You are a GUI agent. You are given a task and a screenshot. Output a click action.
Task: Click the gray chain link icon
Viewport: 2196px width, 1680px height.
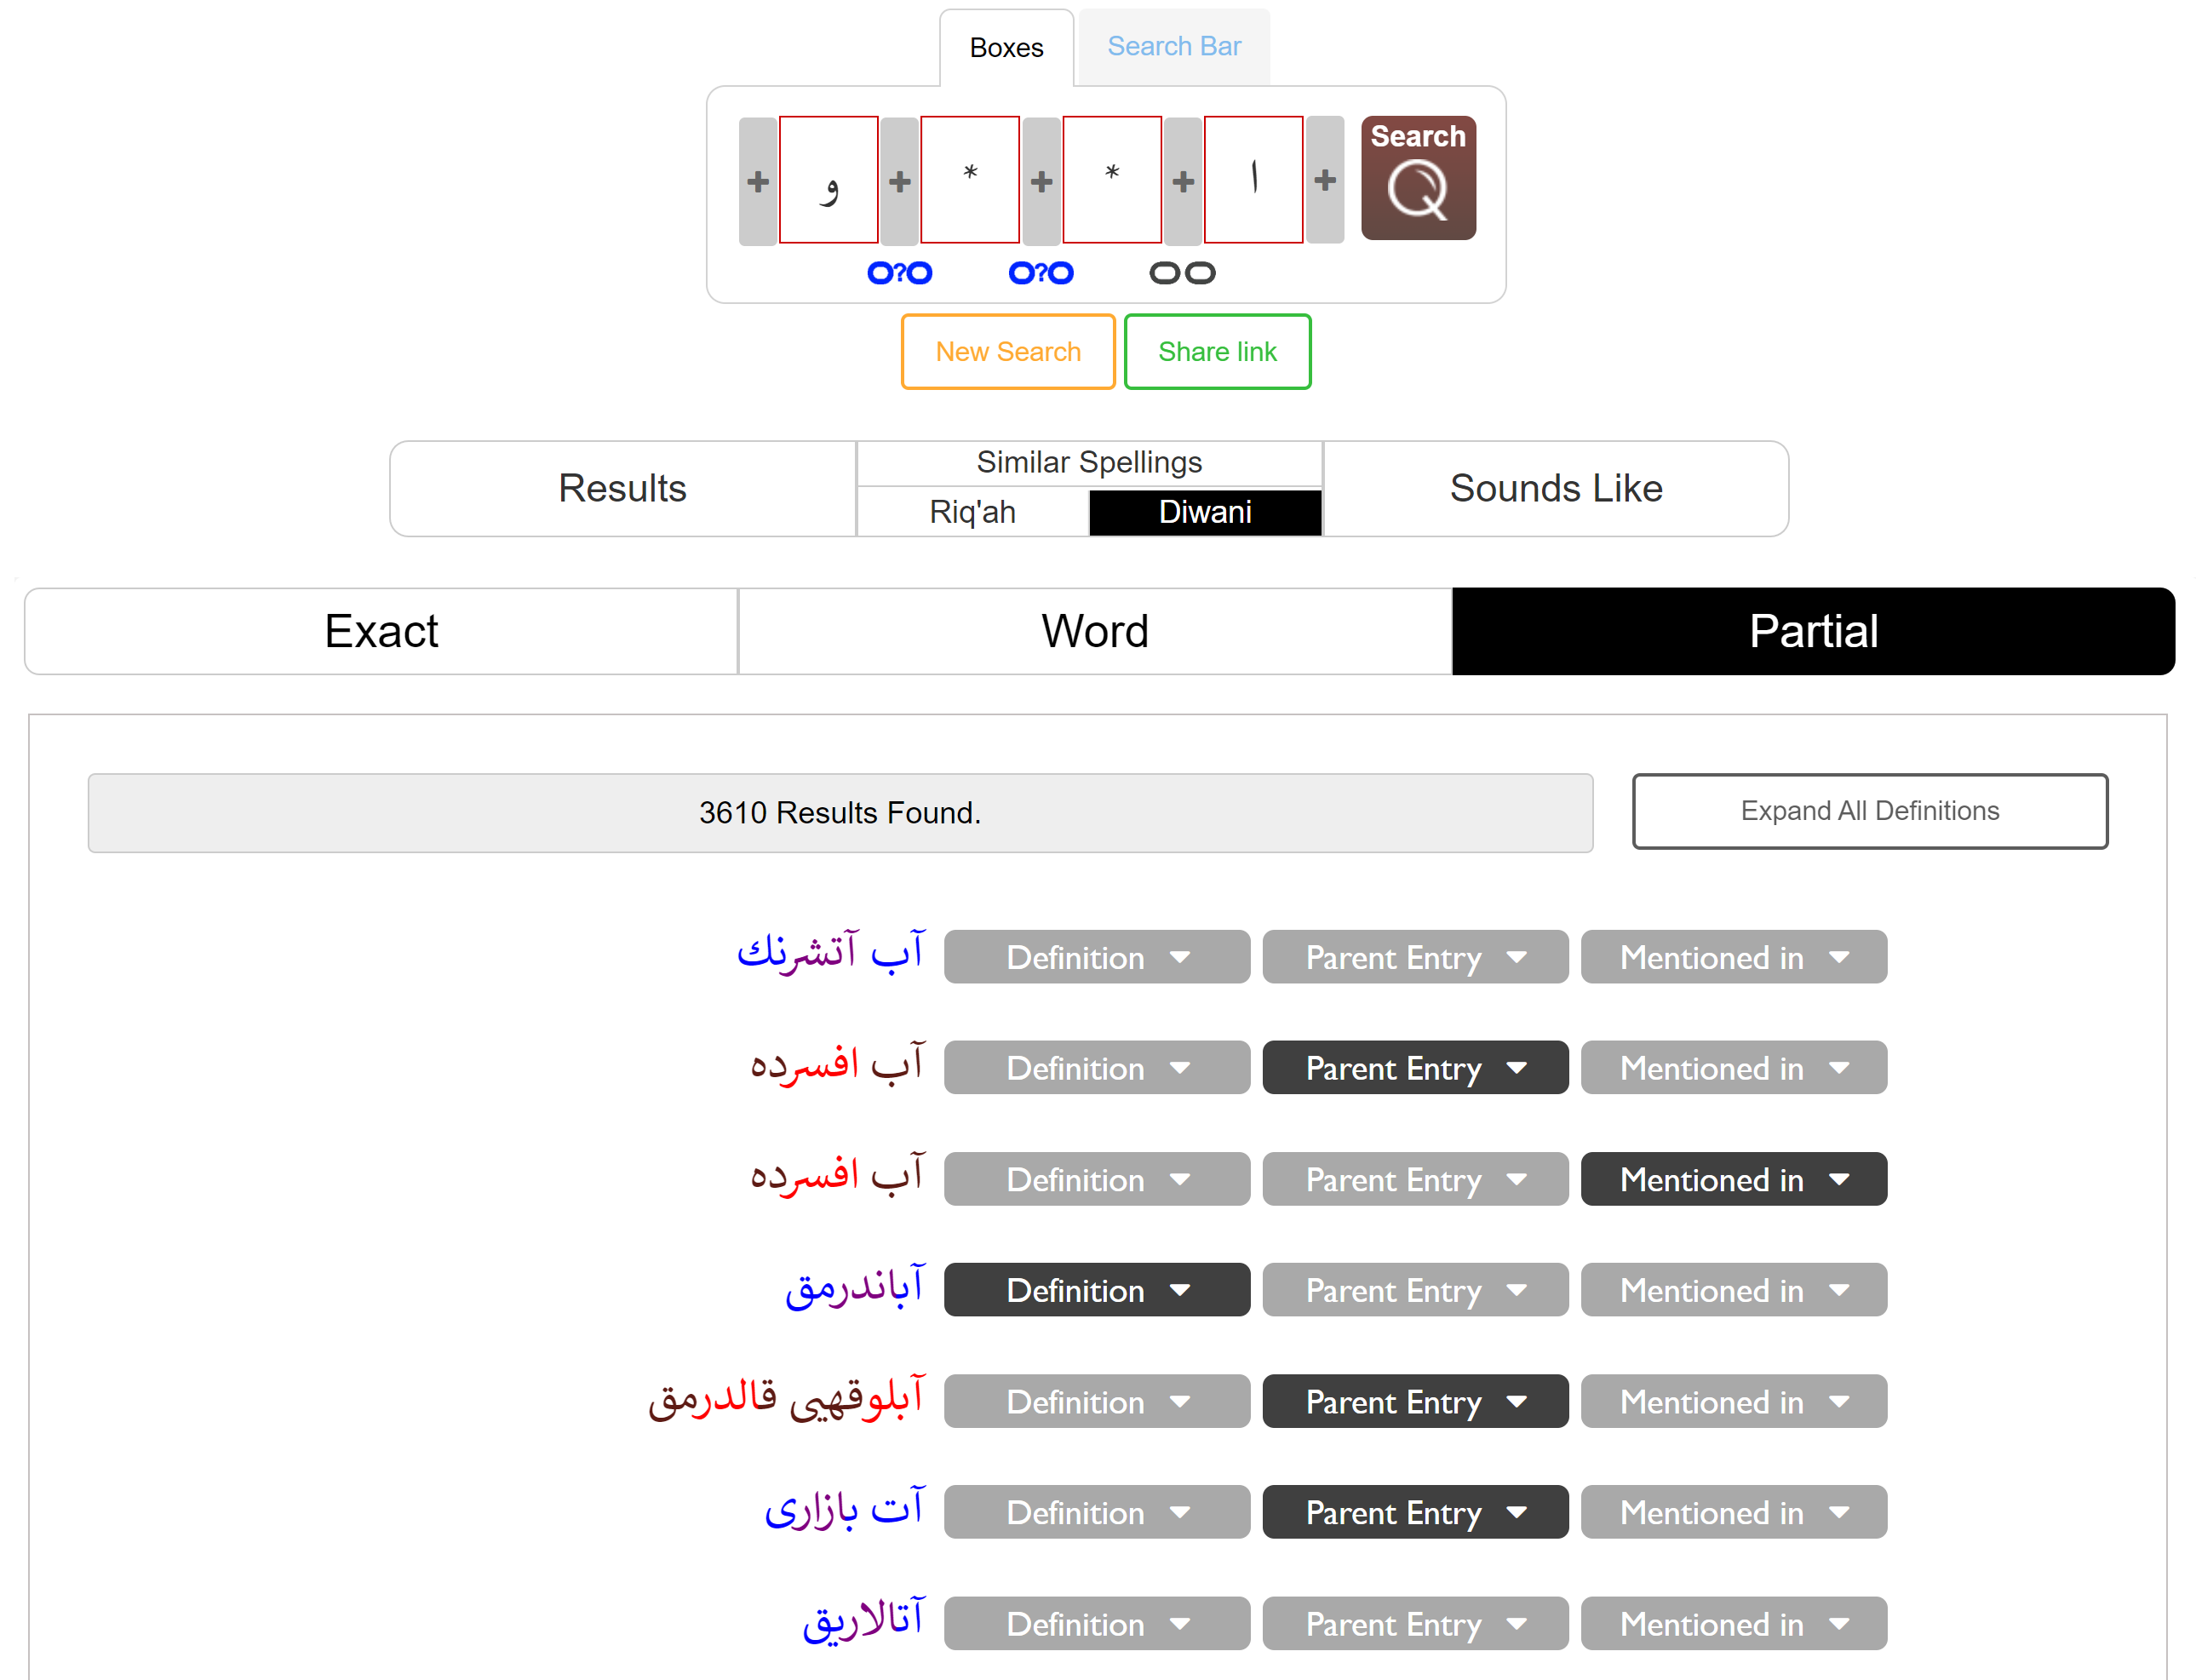pyautogui.click(x=1182, y=273)
